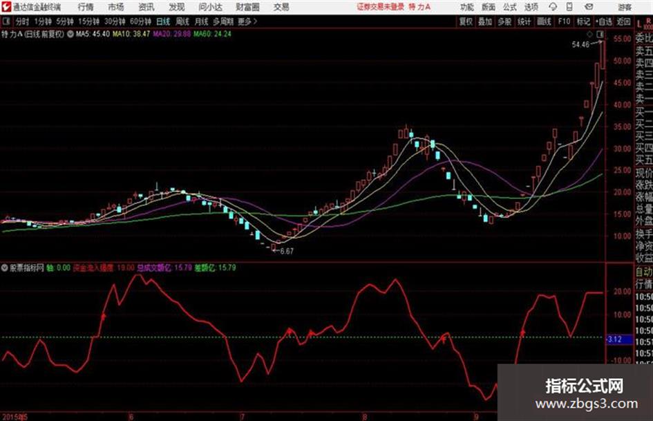The height and width of the screenshot is (421, 653).
Task: Click the 54.46 high price label
Action: 580,44
